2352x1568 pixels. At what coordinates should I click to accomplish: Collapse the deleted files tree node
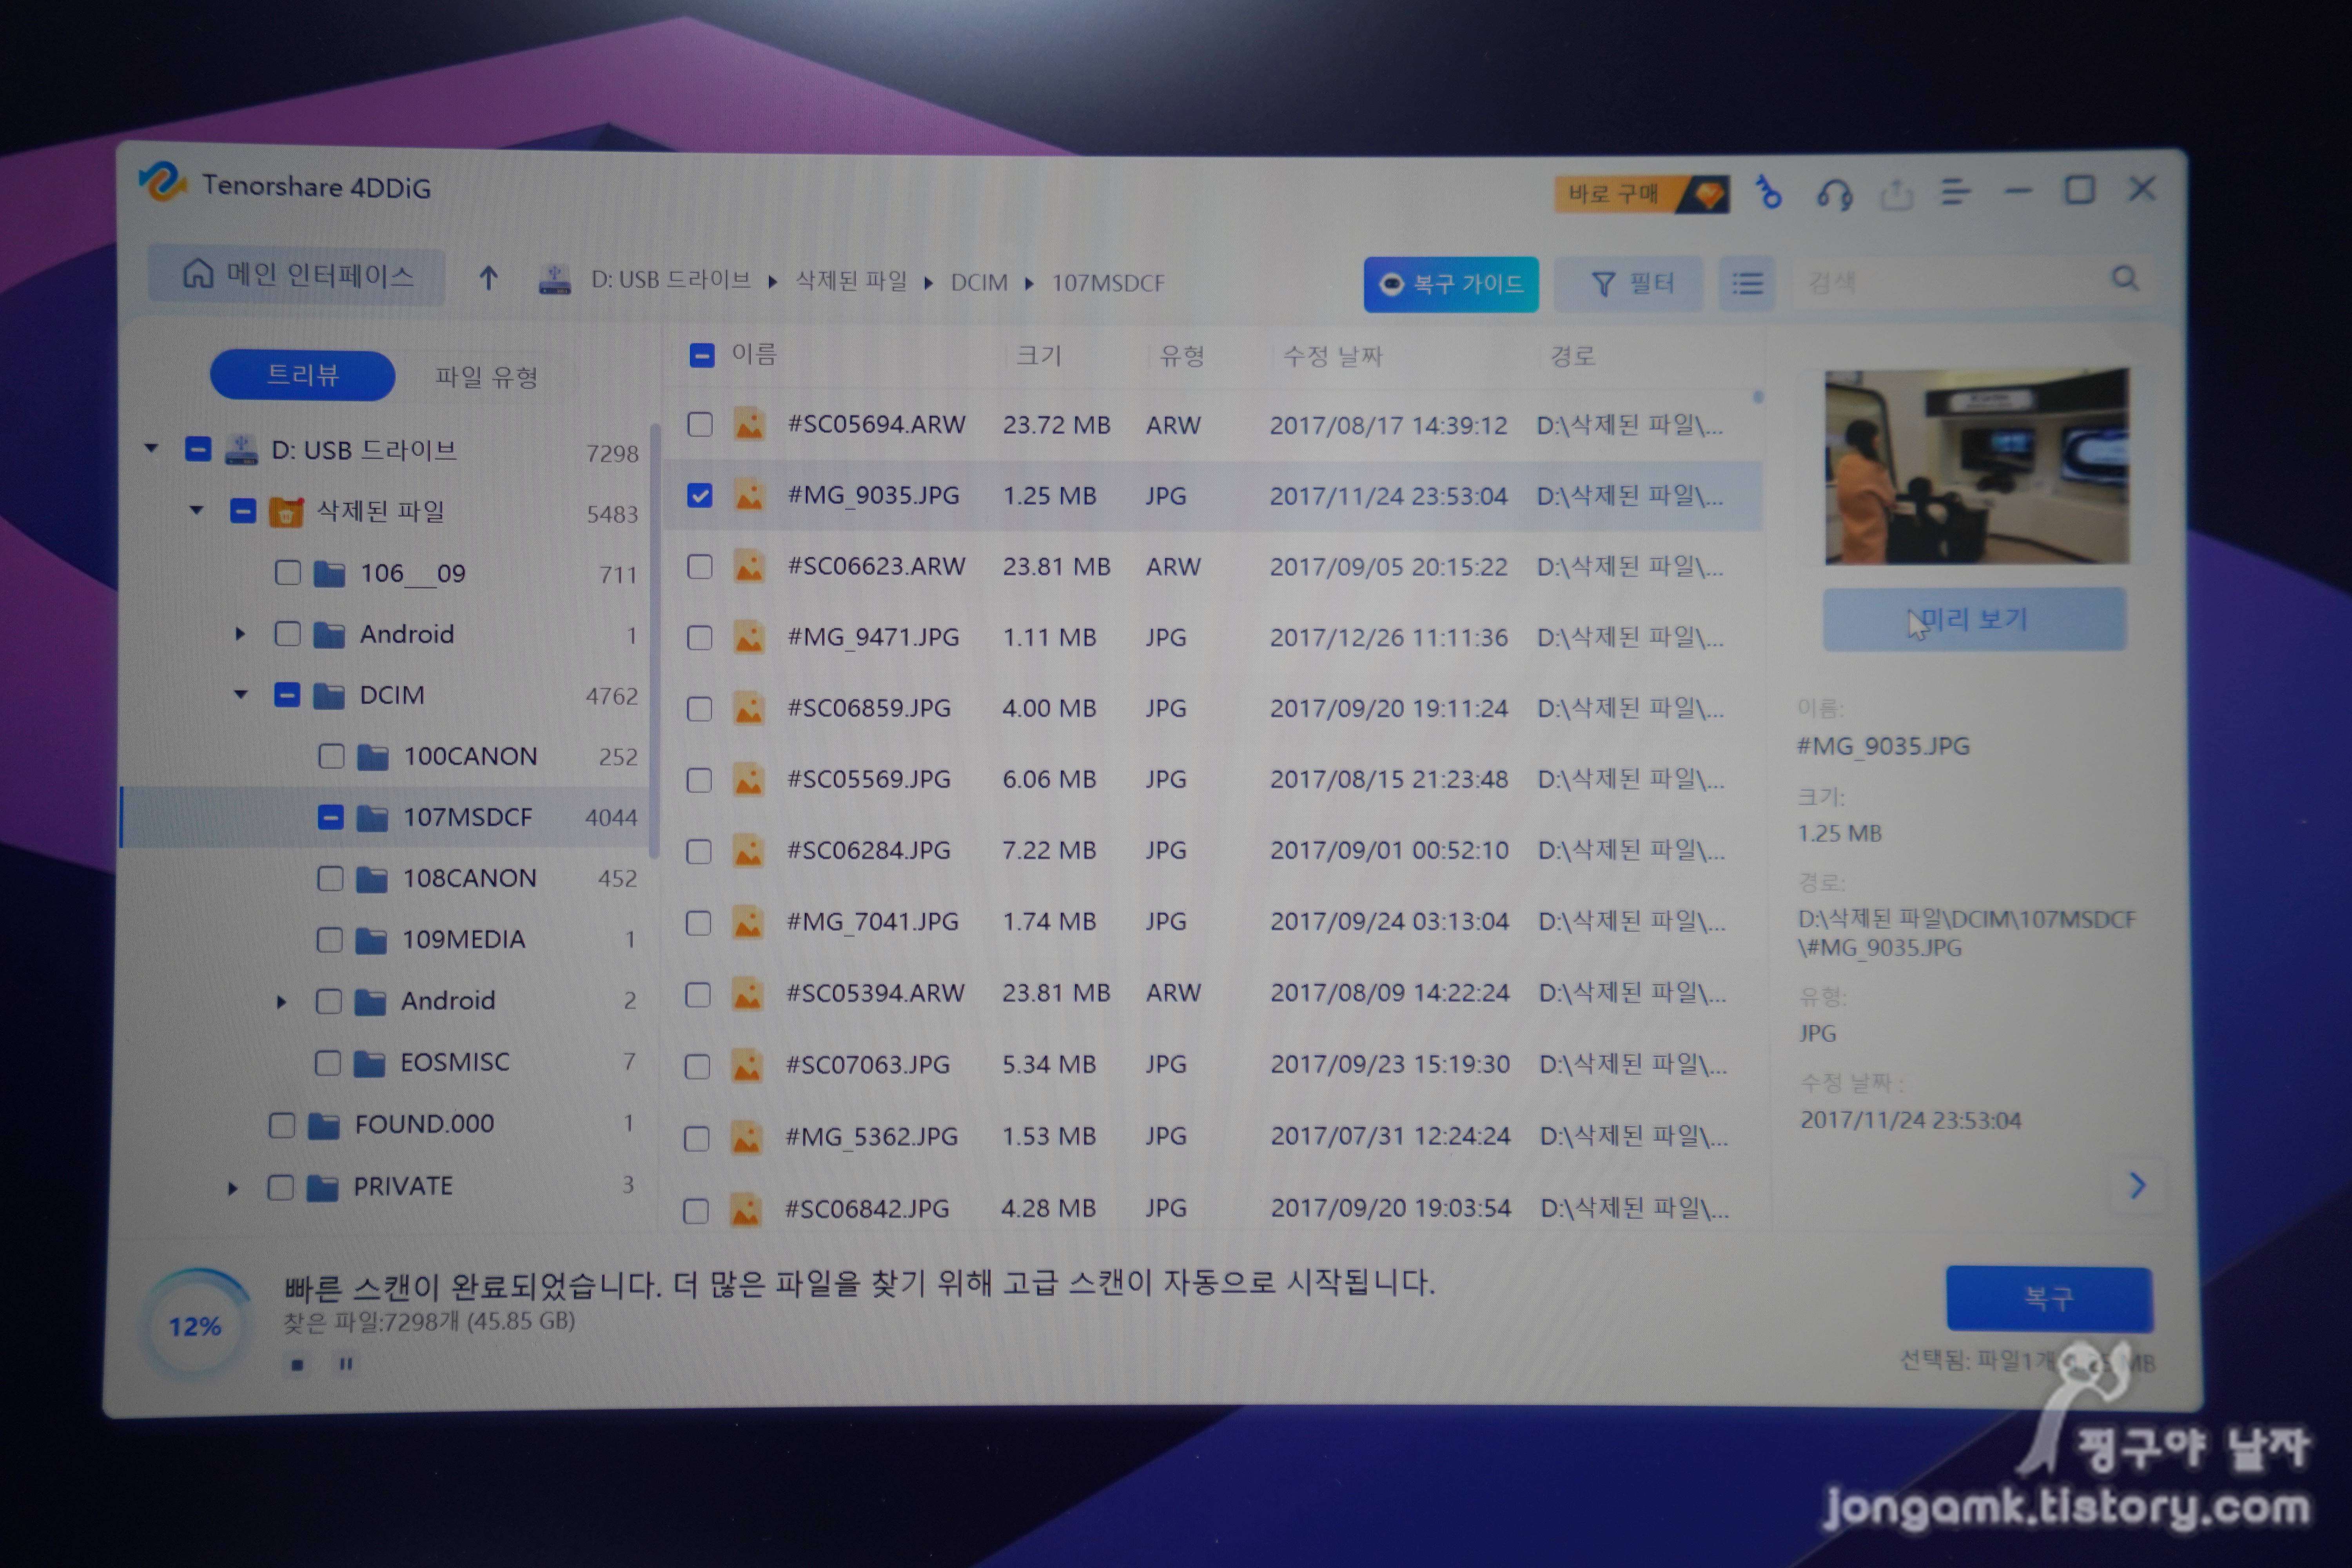[x=197, y=510]
